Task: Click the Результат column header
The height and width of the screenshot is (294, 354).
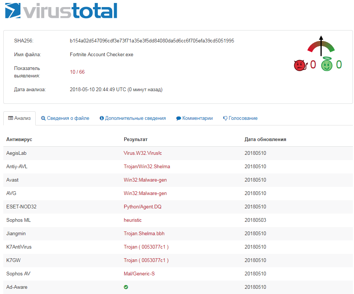Action: [135, 140]
